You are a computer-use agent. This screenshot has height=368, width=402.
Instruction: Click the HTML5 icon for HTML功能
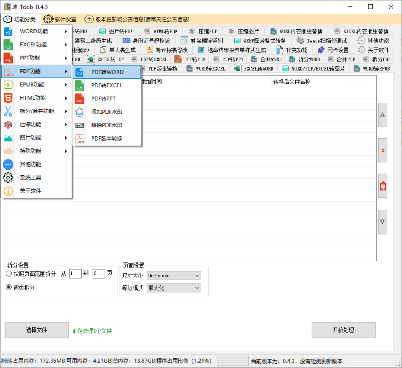click(8, 98)
